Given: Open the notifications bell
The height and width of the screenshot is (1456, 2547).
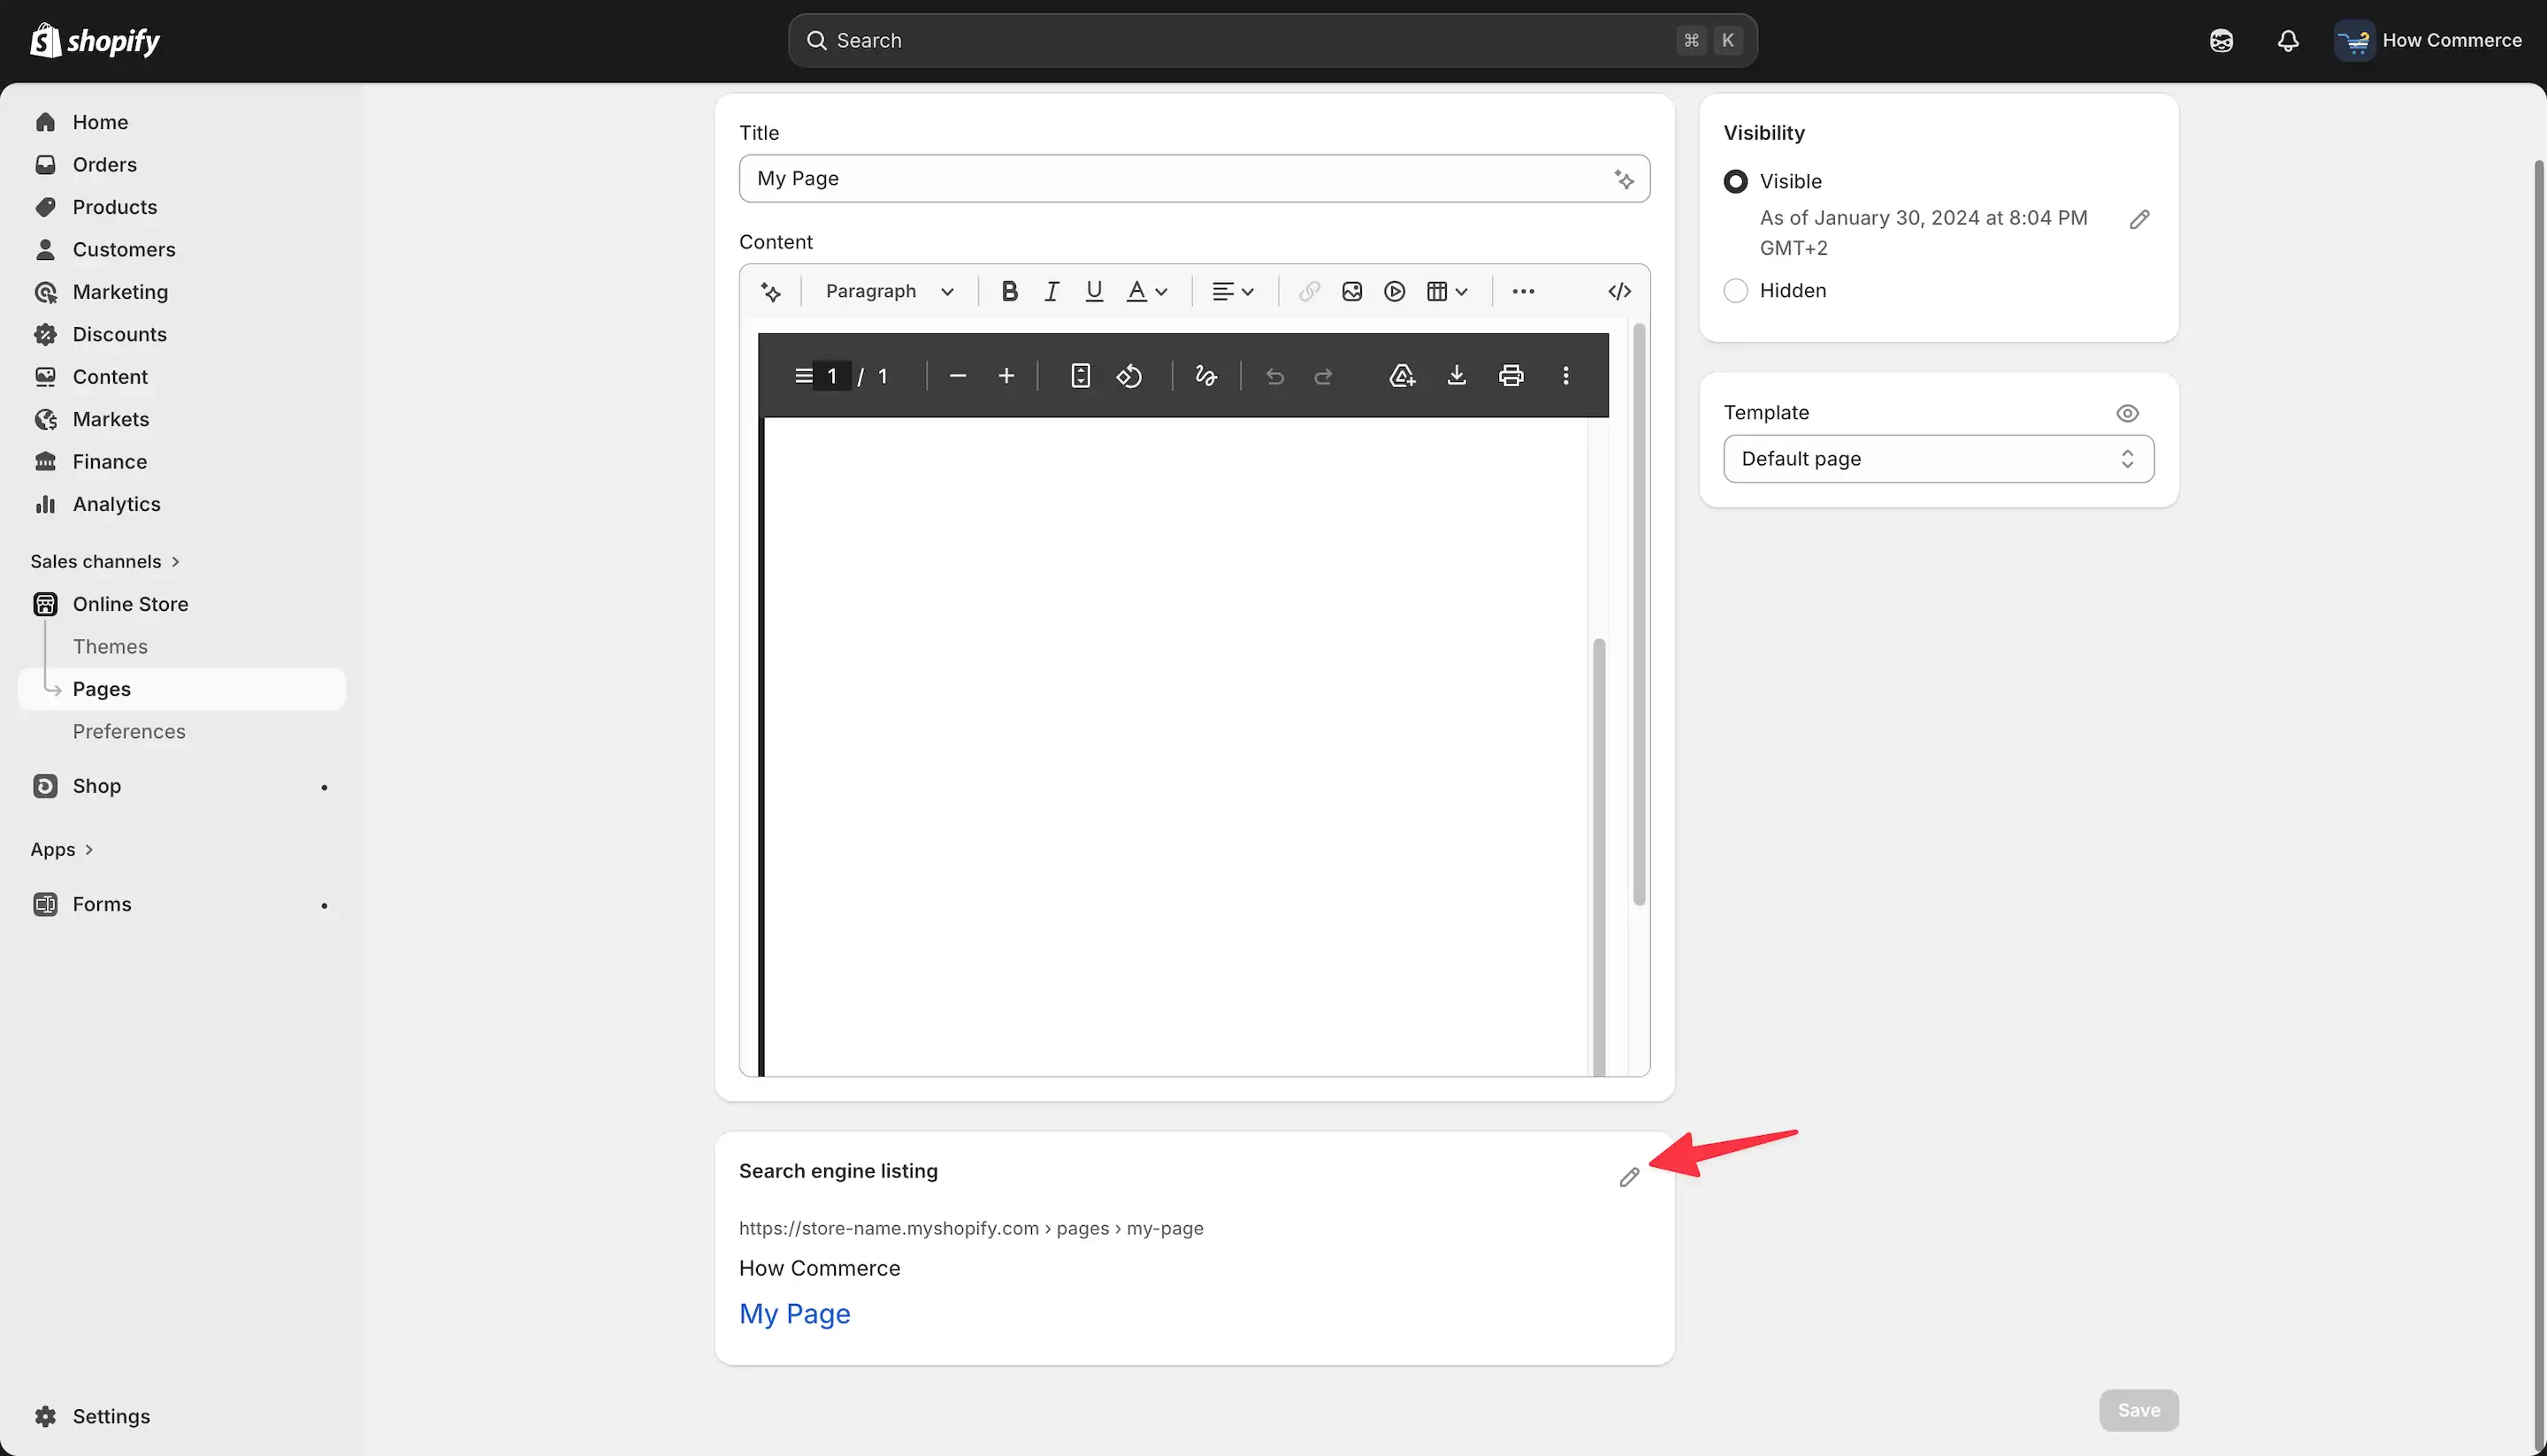Looking at the screenshot, I should [x=2288, y=41].
